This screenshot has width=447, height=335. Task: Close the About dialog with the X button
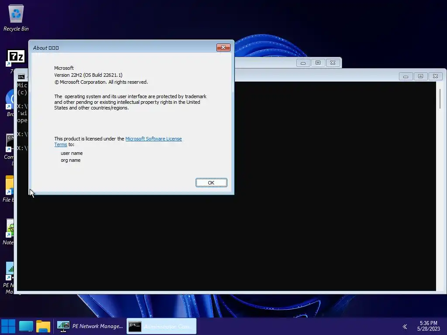[x=223, y=48]
